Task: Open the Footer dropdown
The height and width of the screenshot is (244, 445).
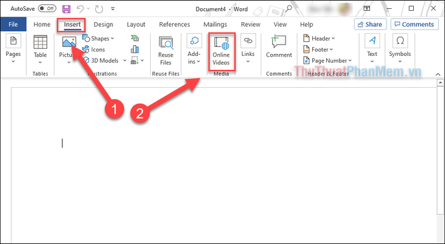Action: [318, 50]
